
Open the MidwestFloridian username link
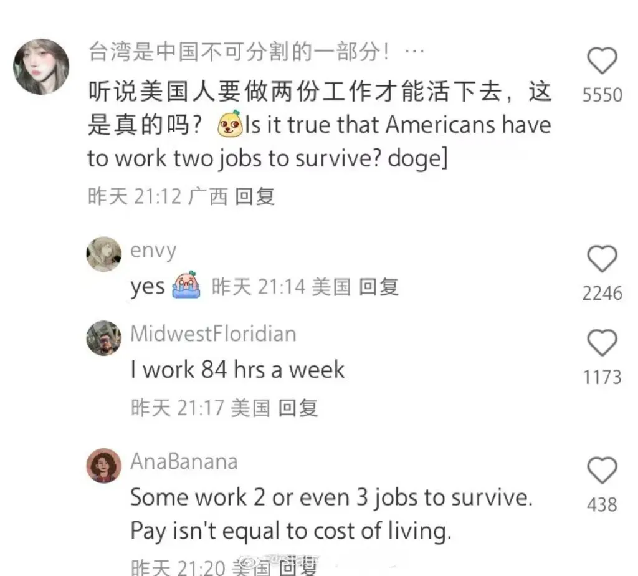click(x=213, y=334)
